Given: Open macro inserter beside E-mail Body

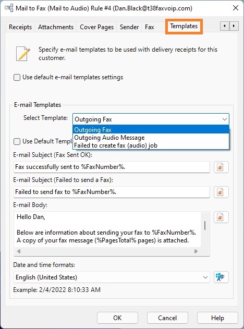Looking at the screenshot, I should click(x=221, y=217).
